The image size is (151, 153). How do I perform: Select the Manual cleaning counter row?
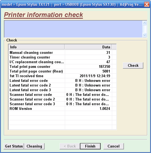coord(62,52)
